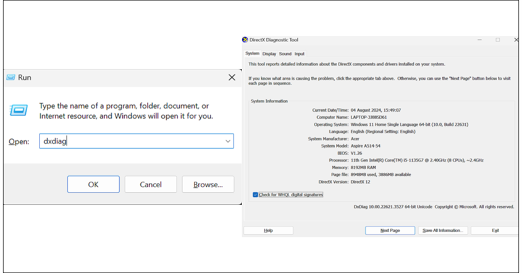Click the system model Aspire A514-54
This screenshot has width=522, height=273.
365,146
